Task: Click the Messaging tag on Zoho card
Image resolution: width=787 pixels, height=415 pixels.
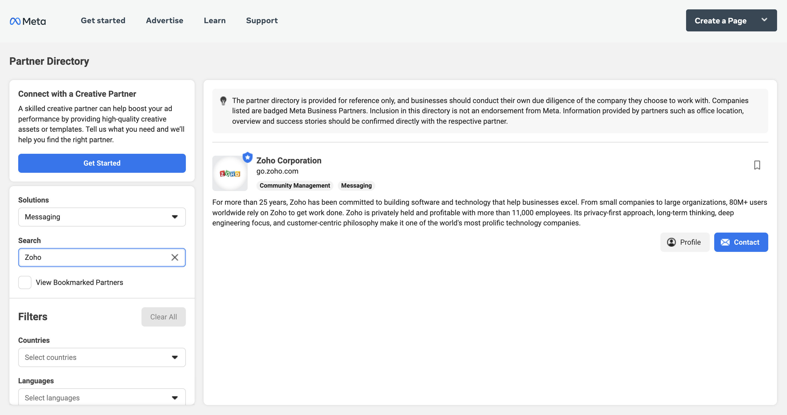Action: coord(356,185)
